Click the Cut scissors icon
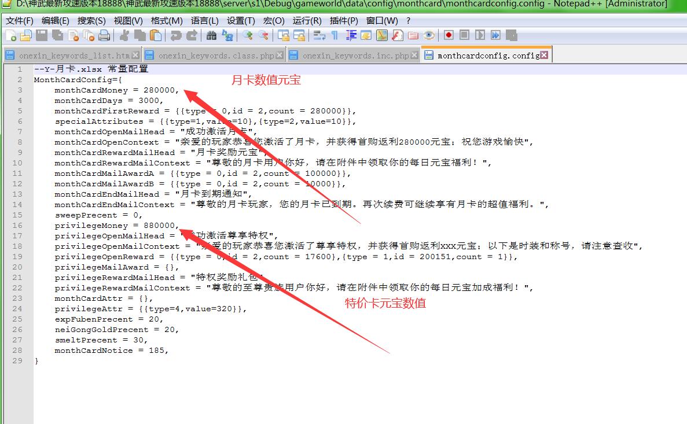 coord(124,35)
